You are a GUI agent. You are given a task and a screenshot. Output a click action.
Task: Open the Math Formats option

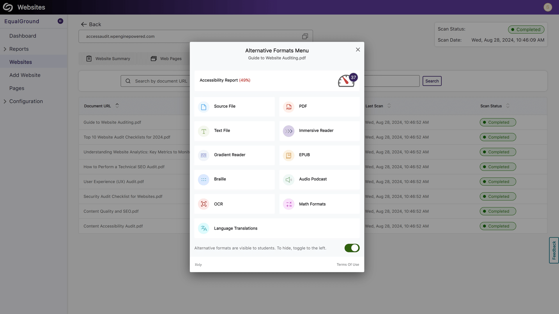(319, 204)
